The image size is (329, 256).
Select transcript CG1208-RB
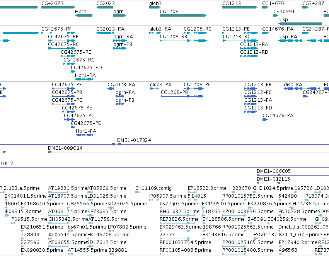pyautogui.click(x=173, y=37)
